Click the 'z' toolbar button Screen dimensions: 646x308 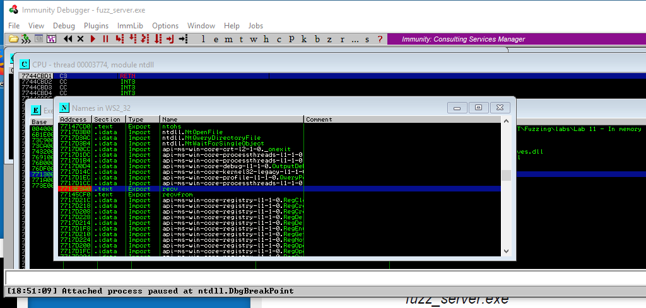pos(329,40)
